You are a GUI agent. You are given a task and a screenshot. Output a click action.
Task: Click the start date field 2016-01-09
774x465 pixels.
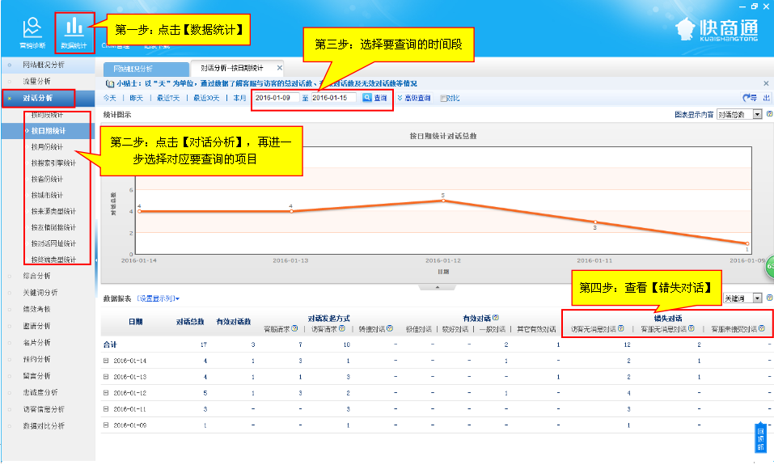coord(275,98)
